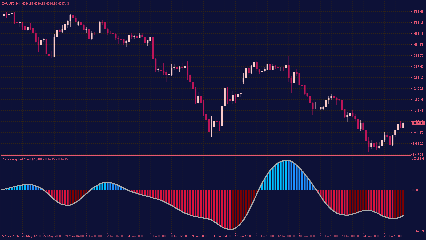426x240 pixels.
Task: Click the 29 May 04:00 time label
Action: pyautogui.click(x=74, y=236)
